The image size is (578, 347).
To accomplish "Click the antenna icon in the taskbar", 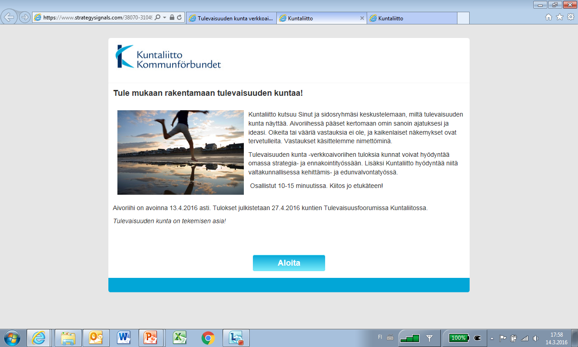I will 430,338.
